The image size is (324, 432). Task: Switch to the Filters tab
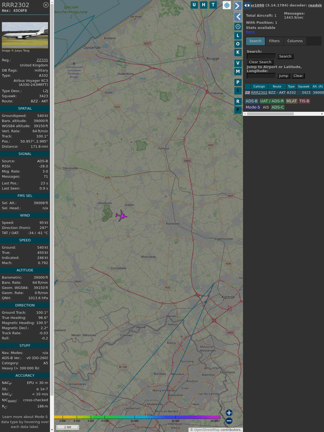tap(274, 41)
